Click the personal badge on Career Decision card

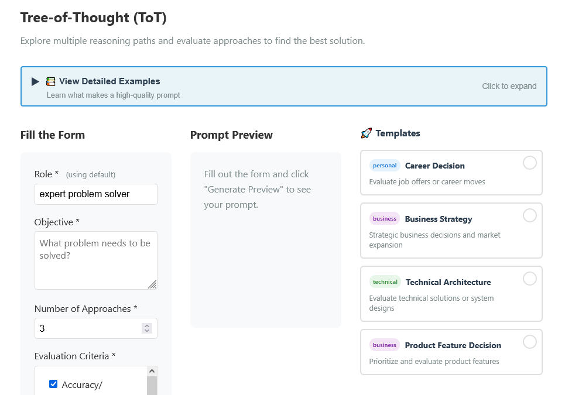(x=385, y=165)
